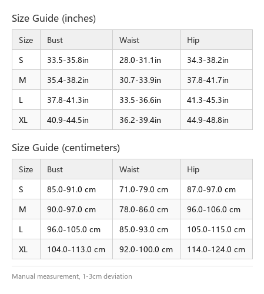Click the 36.2-39.4in waist cell
The image size is (264, 294).
[146, 120]
